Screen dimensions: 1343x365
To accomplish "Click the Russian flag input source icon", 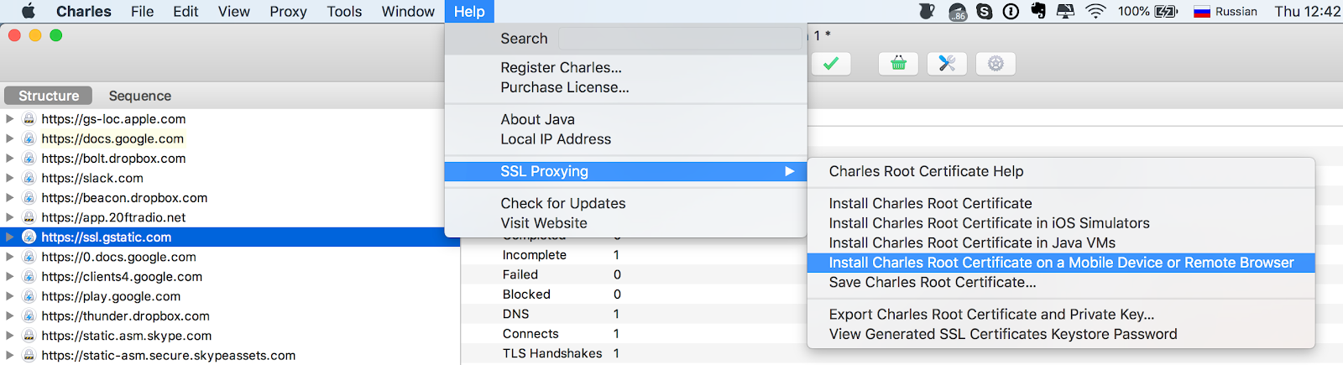I will [x=1202, y=12].
